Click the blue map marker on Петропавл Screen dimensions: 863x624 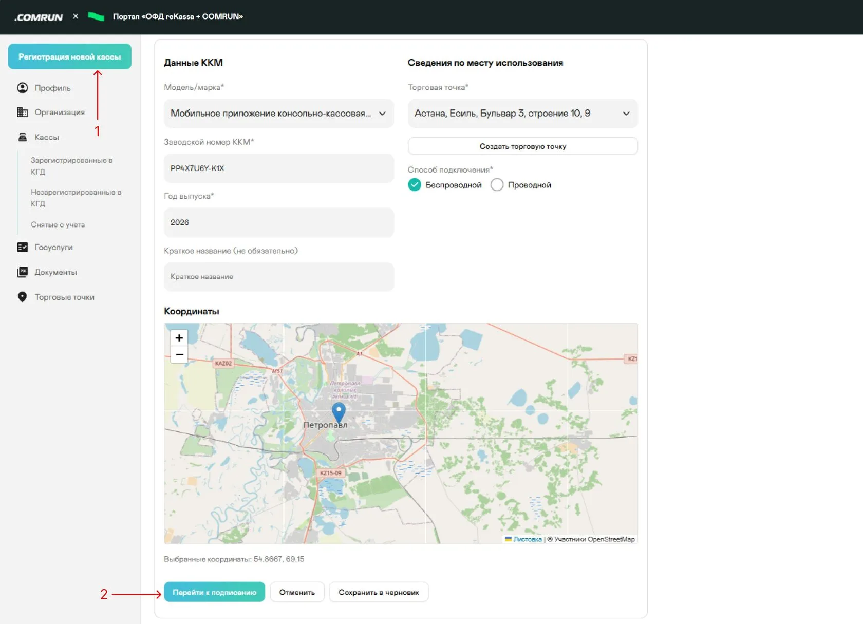coord(339,412)
